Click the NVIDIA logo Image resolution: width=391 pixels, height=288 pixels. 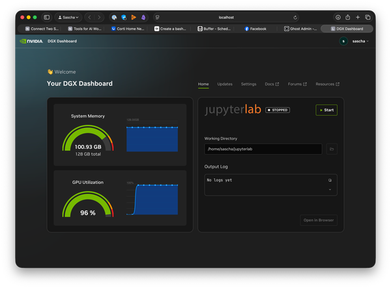point(31,42)
